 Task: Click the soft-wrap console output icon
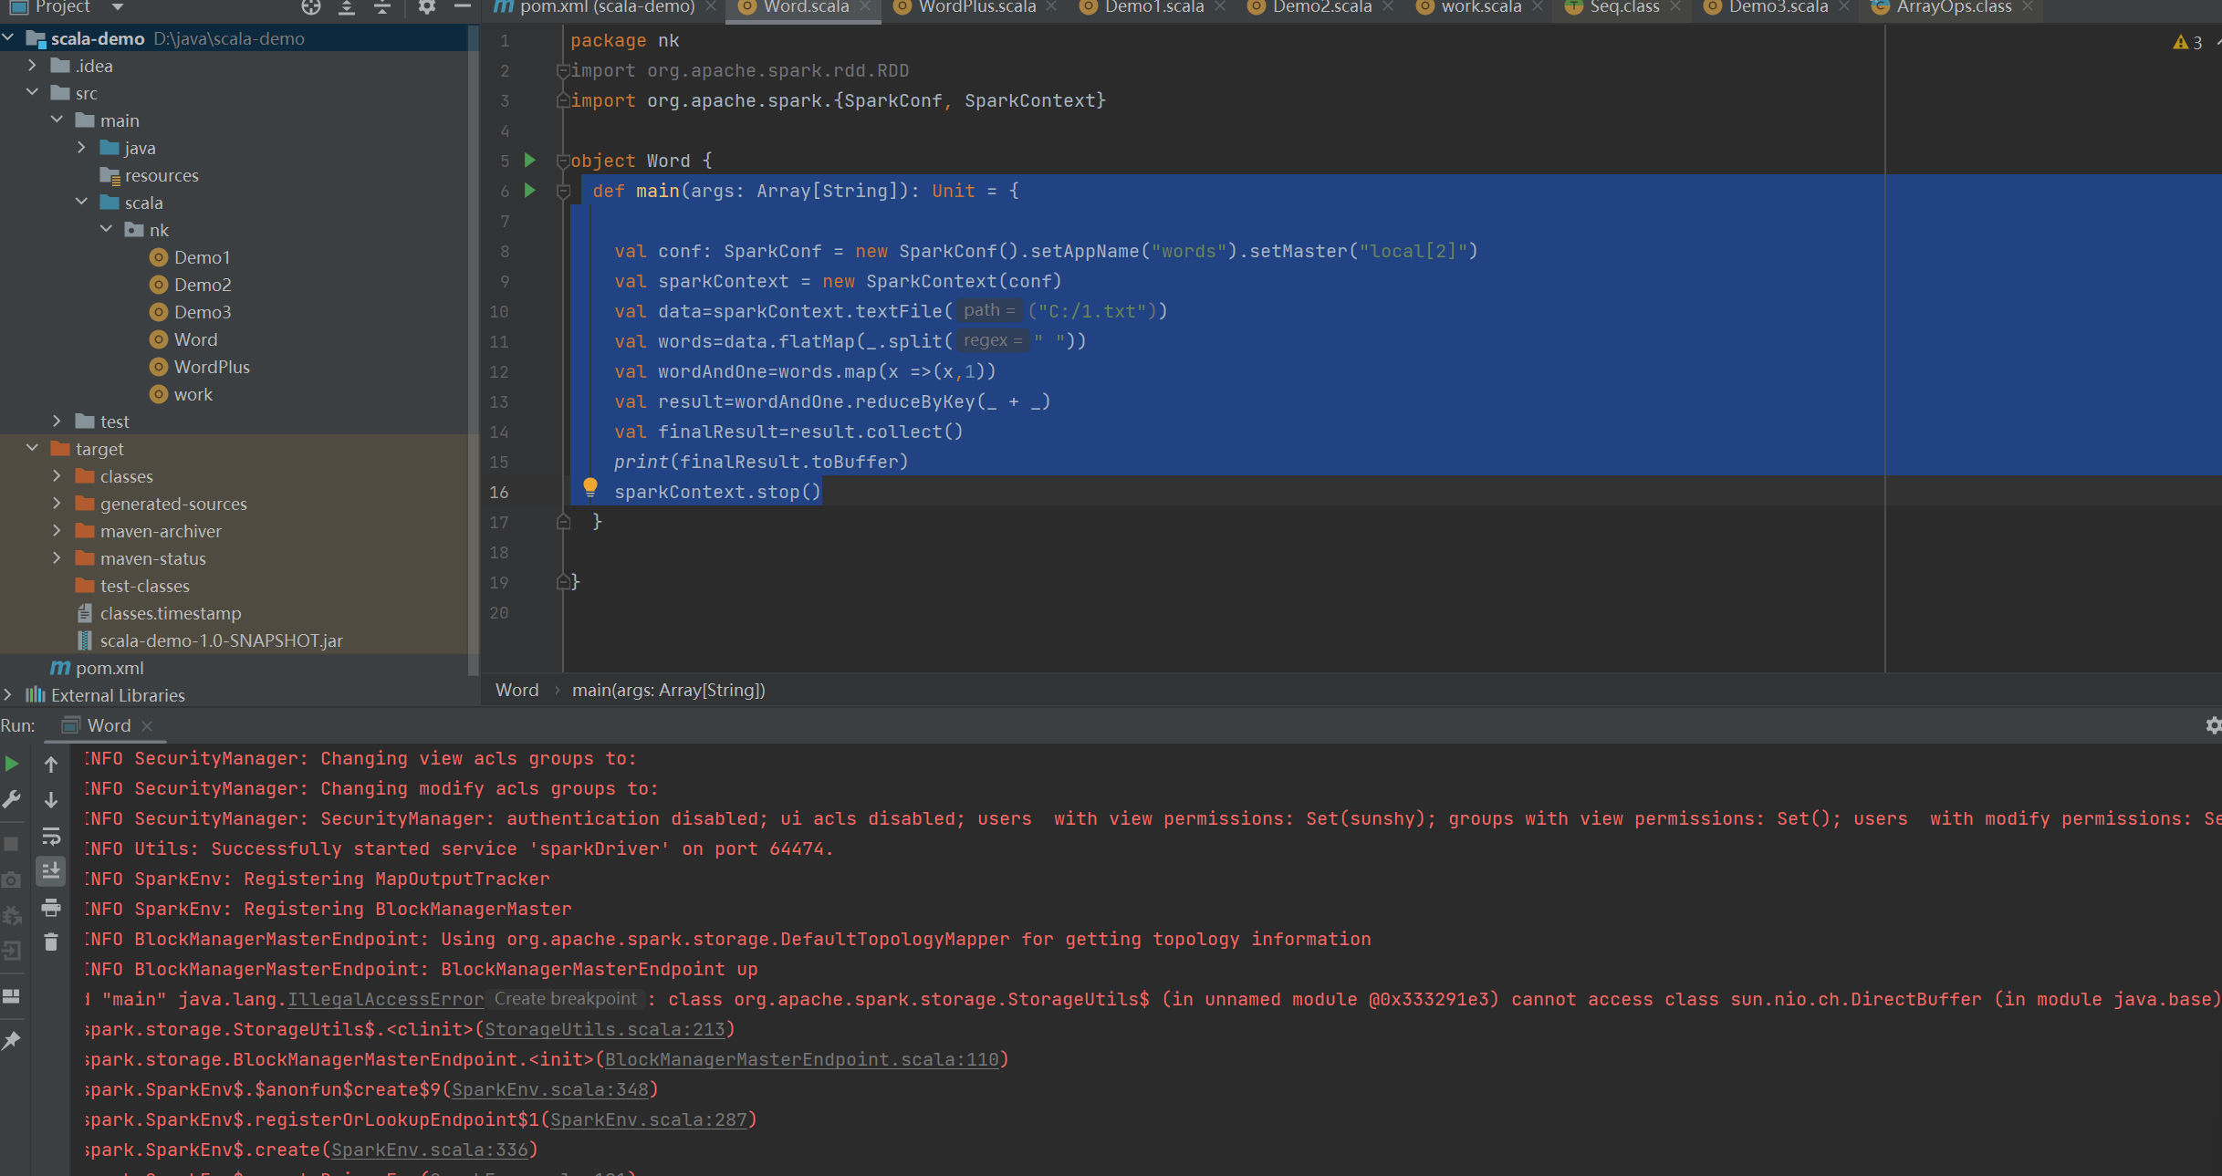pyautogui.click(x=51, y=836)
